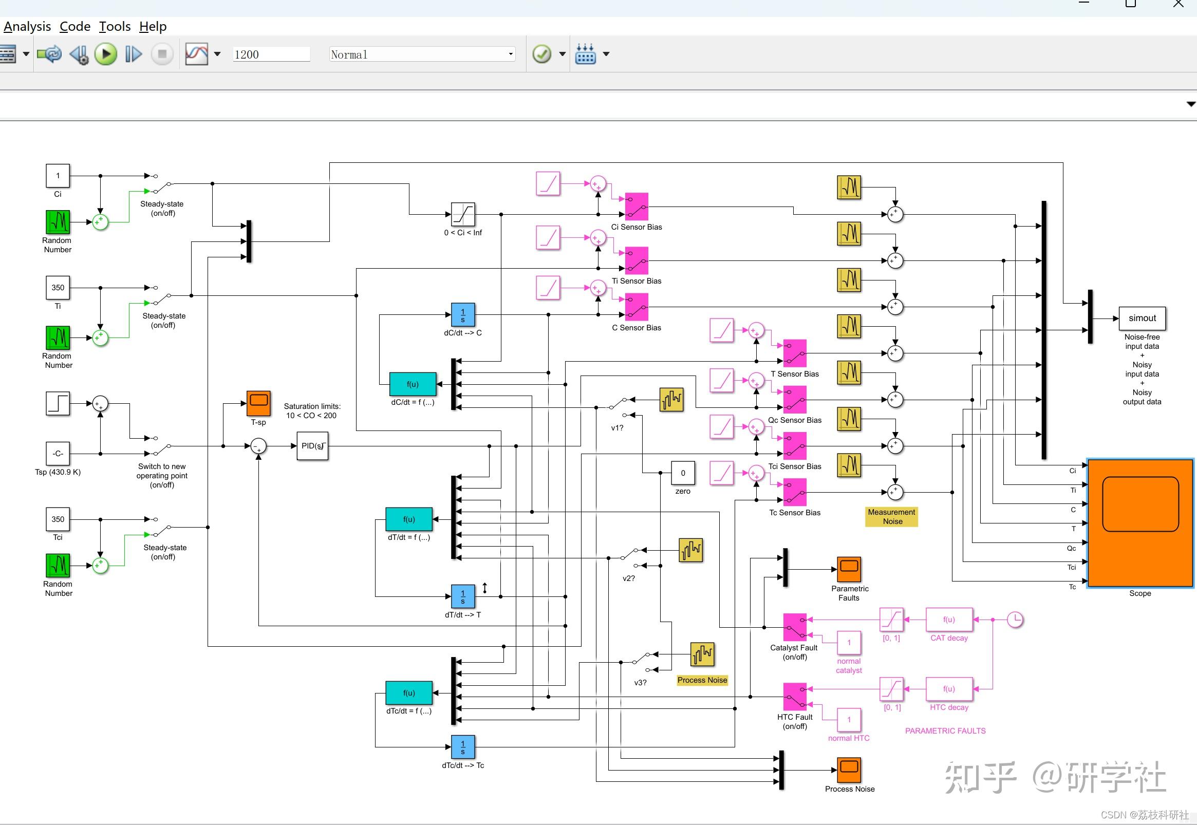Click the Step Forward button
1197x825 pixels.
pos(133,54)
